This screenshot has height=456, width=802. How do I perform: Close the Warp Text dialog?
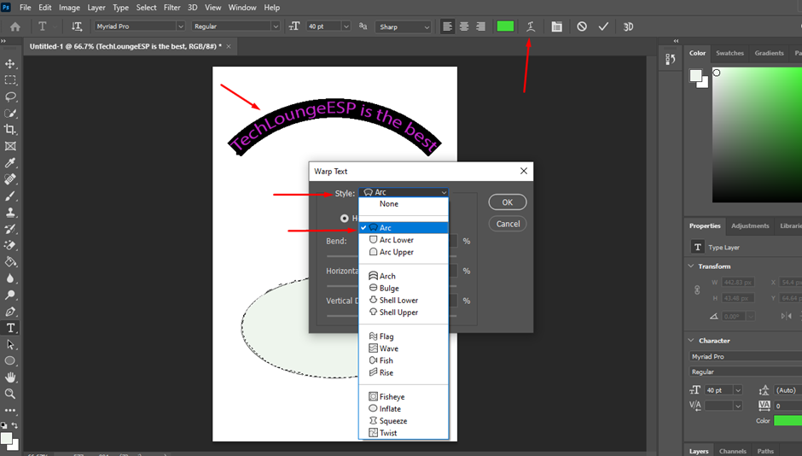(523, 171)
